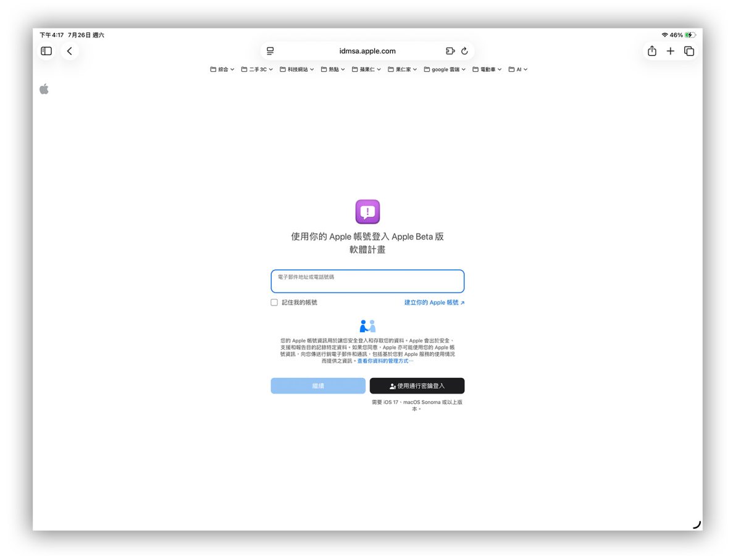741x556 pixels.
Task: Go back to previous page
Action: pos(70,51)
